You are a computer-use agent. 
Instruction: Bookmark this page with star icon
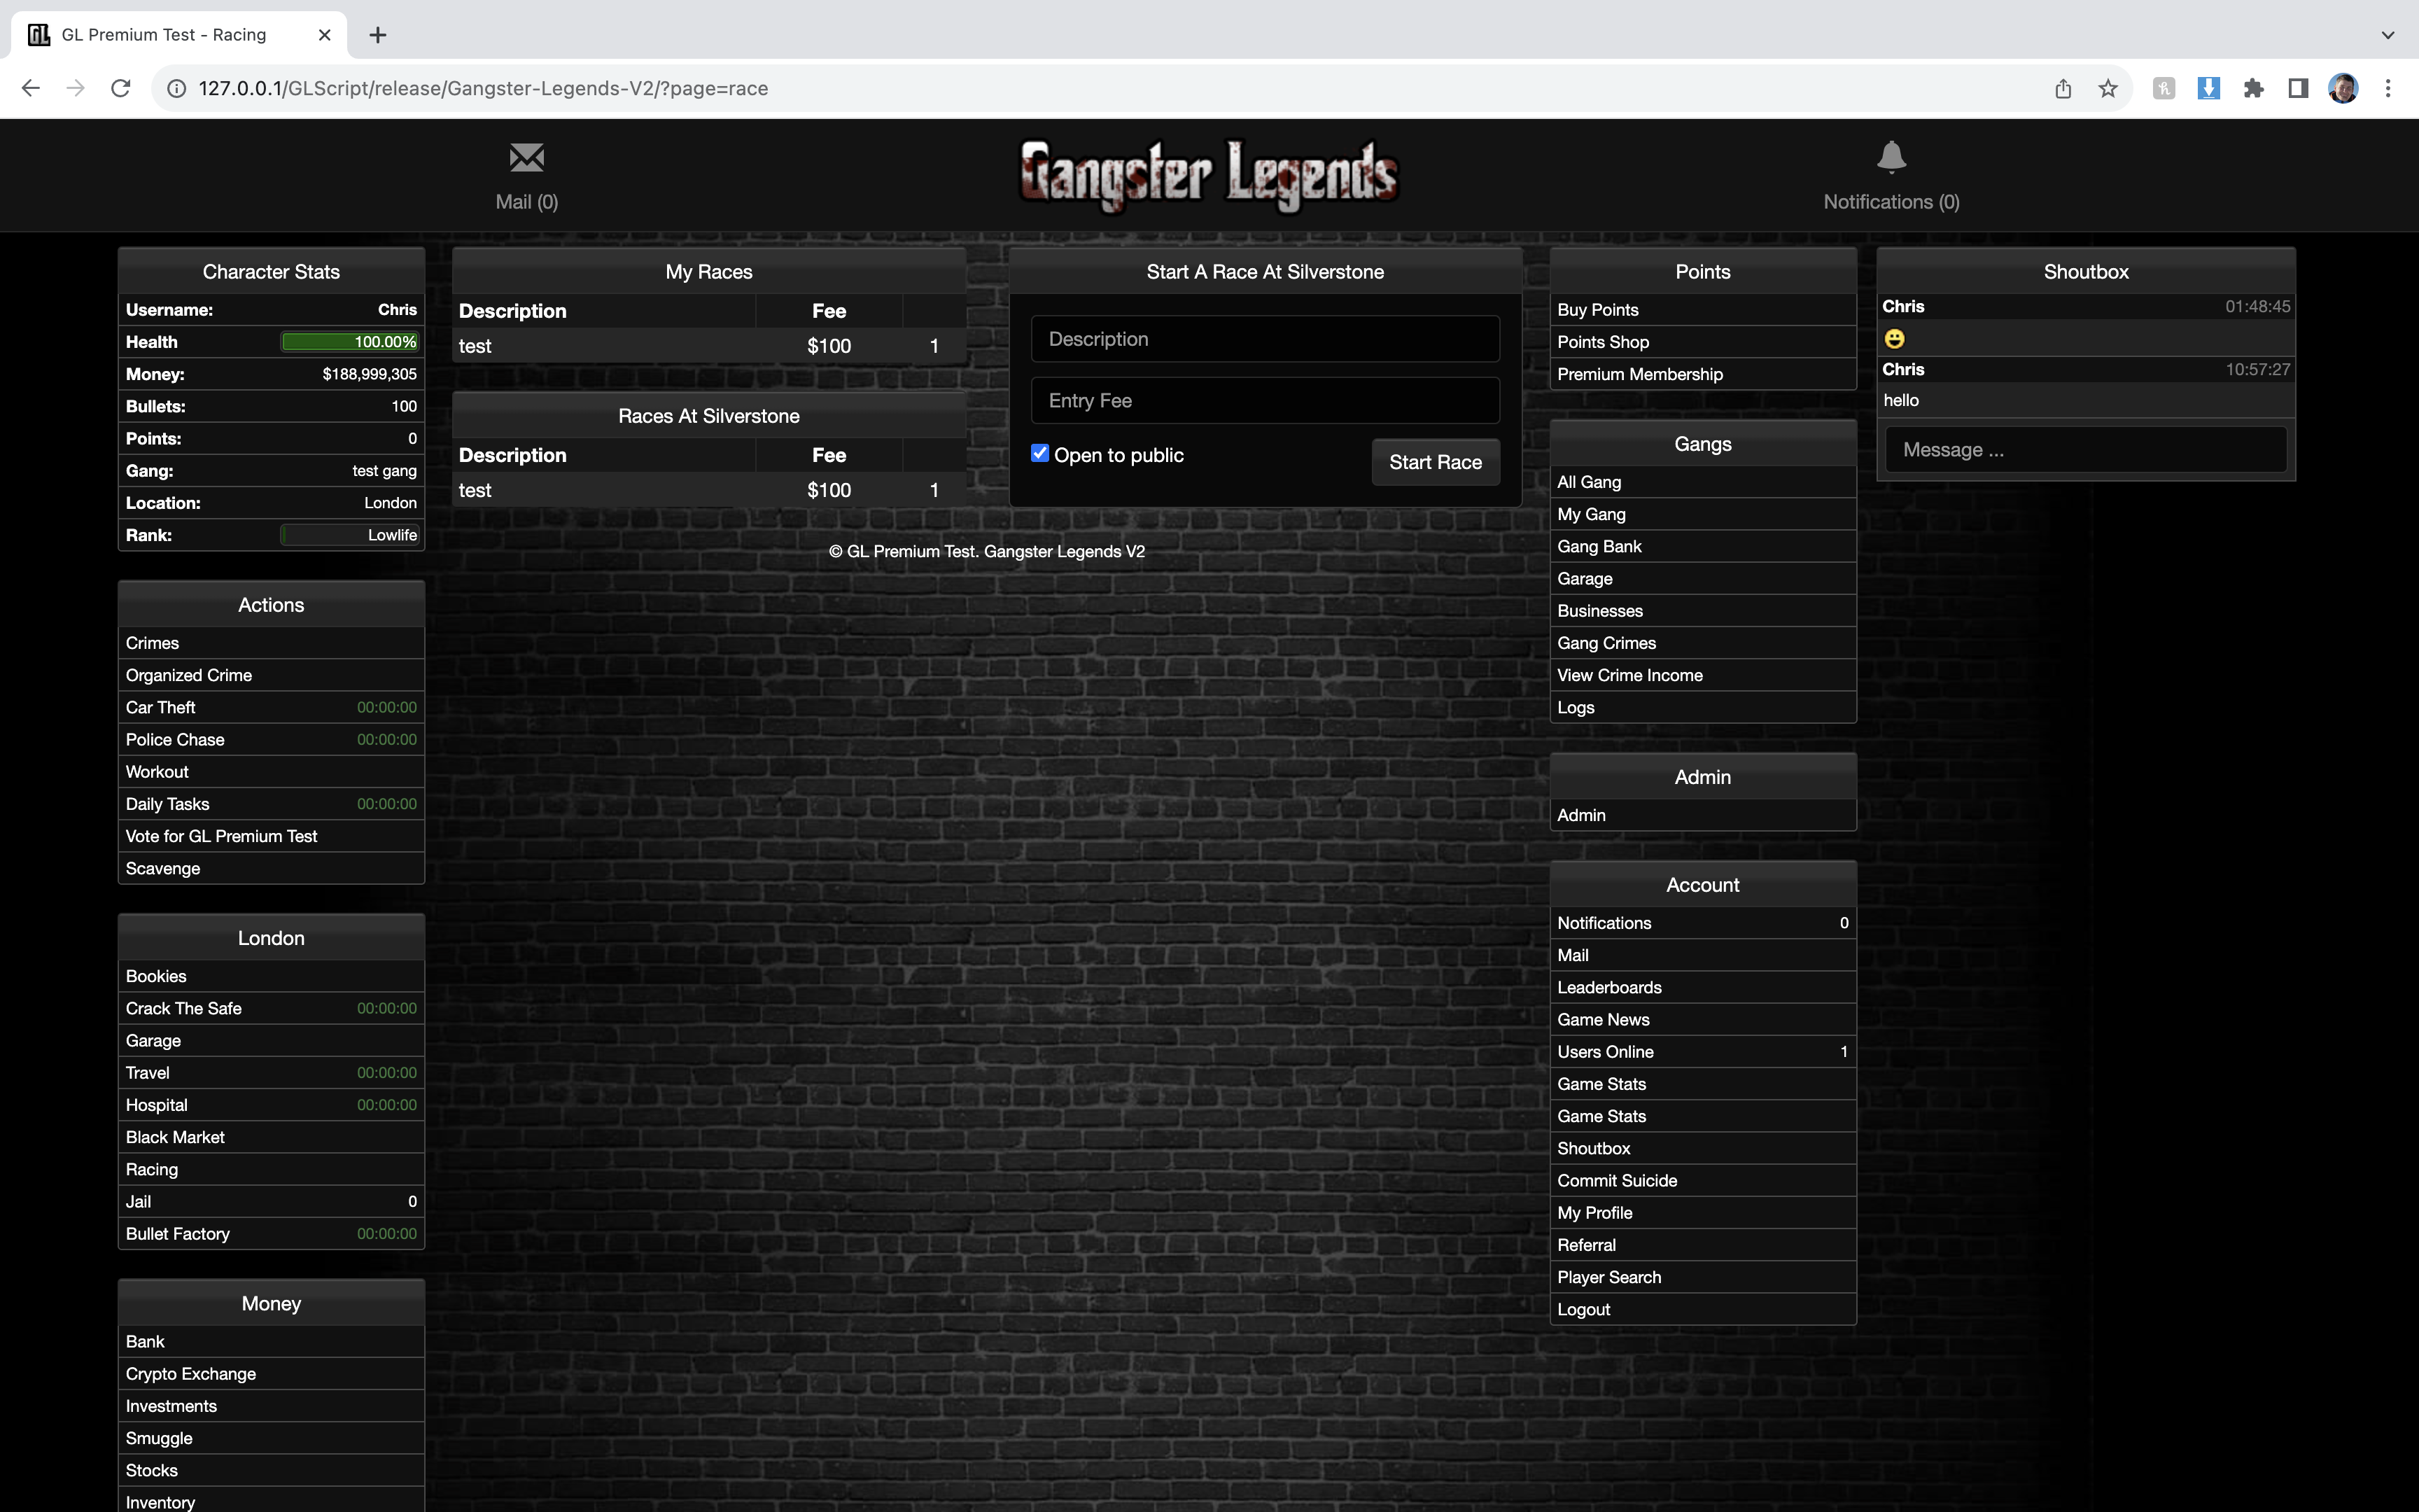pos(2107,88)
